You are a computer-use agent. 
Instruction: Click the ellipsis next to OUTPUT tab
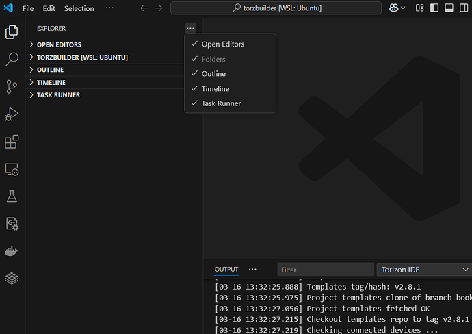click(x=252, y=269)
